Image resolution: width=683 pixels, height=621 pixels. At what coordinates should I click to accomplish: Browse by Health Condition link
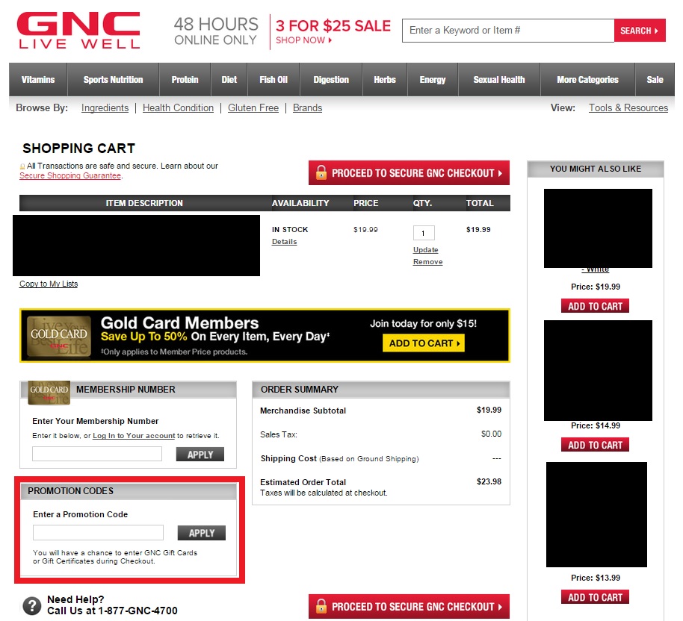[x=178, y=108]
